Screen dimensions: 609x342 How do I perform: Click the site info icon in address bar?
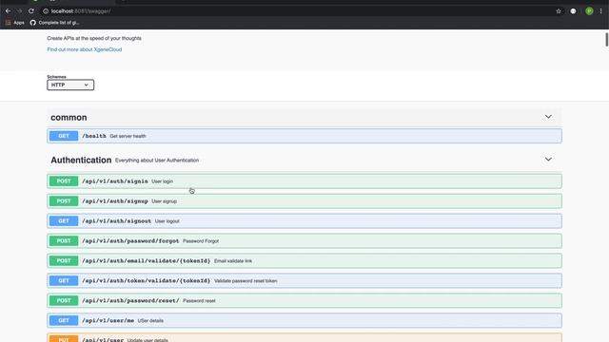(x=46, y=11)
